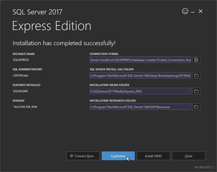This screenshot has height=172, width=217.
Task: Open the installation media folder
Action: click(x=196, y=91)
